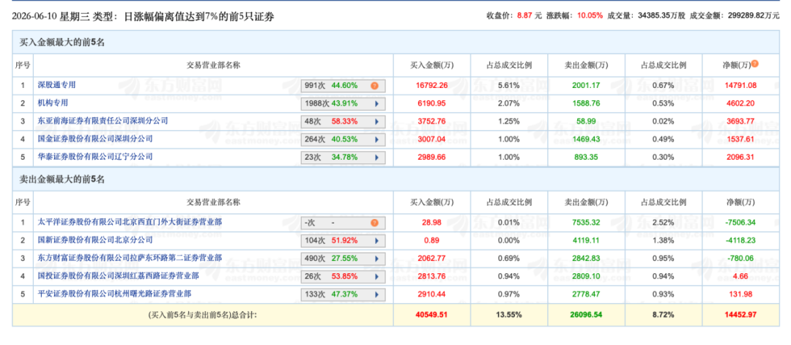Expand the arrow in 平安证券 stats box
The width and height of the screenshot is (791, 345).
[376, 294]
